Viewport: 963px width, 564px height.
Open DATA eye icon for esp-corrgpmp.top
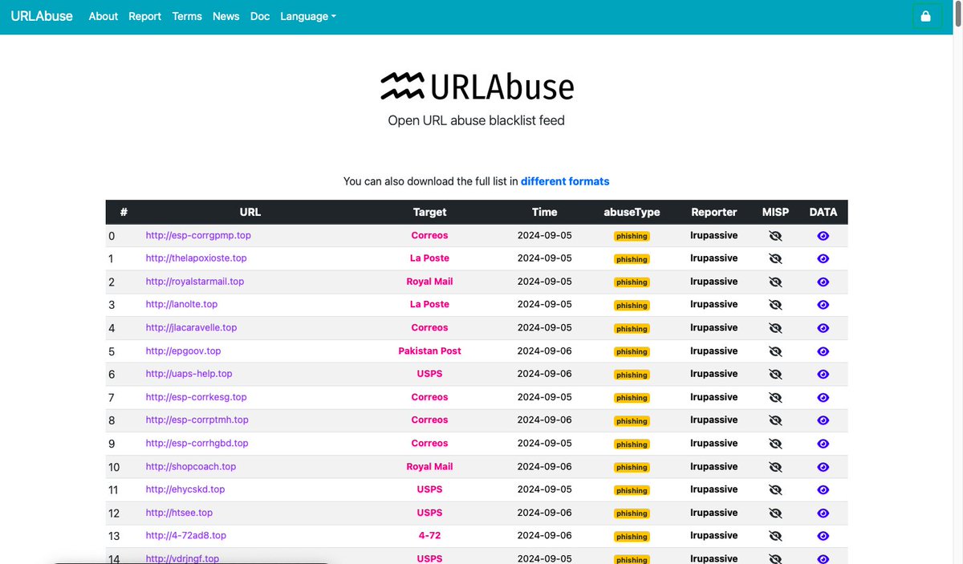tap(822, 236)
